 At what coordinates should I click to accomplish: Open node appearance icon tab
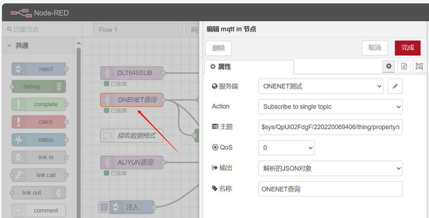[x=419, y=66]
